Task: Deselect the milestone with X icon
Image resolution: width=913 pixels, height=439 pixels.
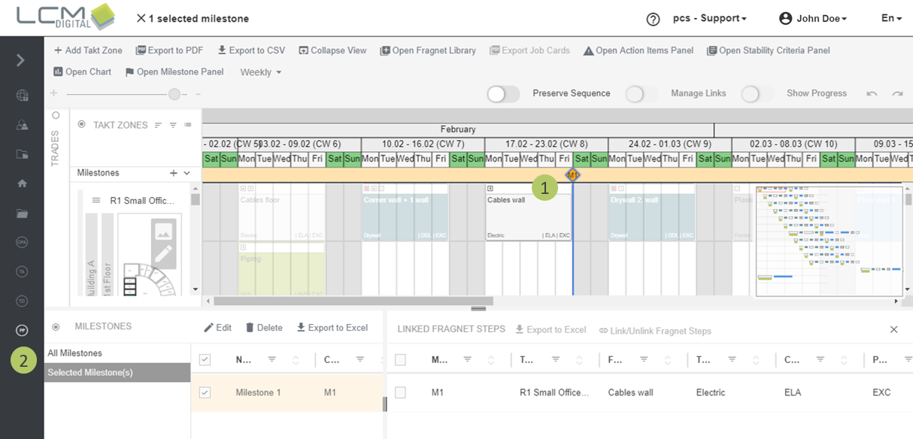Action: point(141,18)
